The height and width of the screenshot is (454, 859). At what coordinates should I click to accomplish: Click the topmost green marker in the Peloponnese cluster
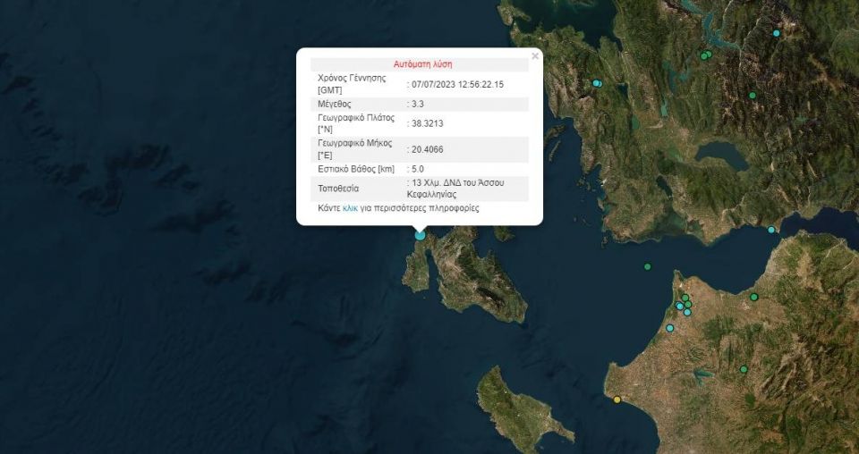click(685, 298)
